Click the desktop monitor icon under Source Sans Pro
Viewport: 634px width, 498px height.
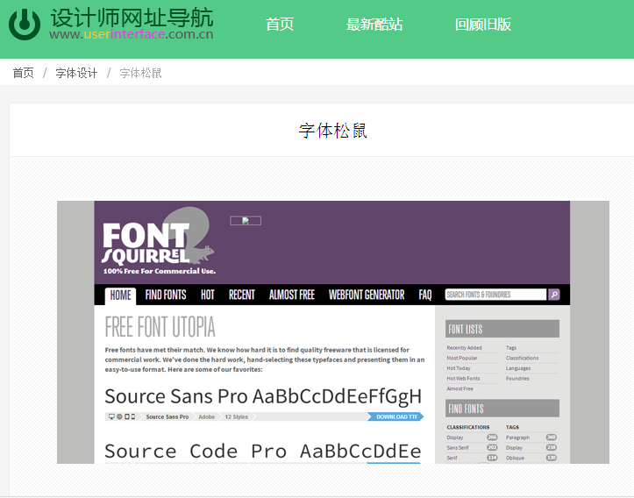point(111,416)
